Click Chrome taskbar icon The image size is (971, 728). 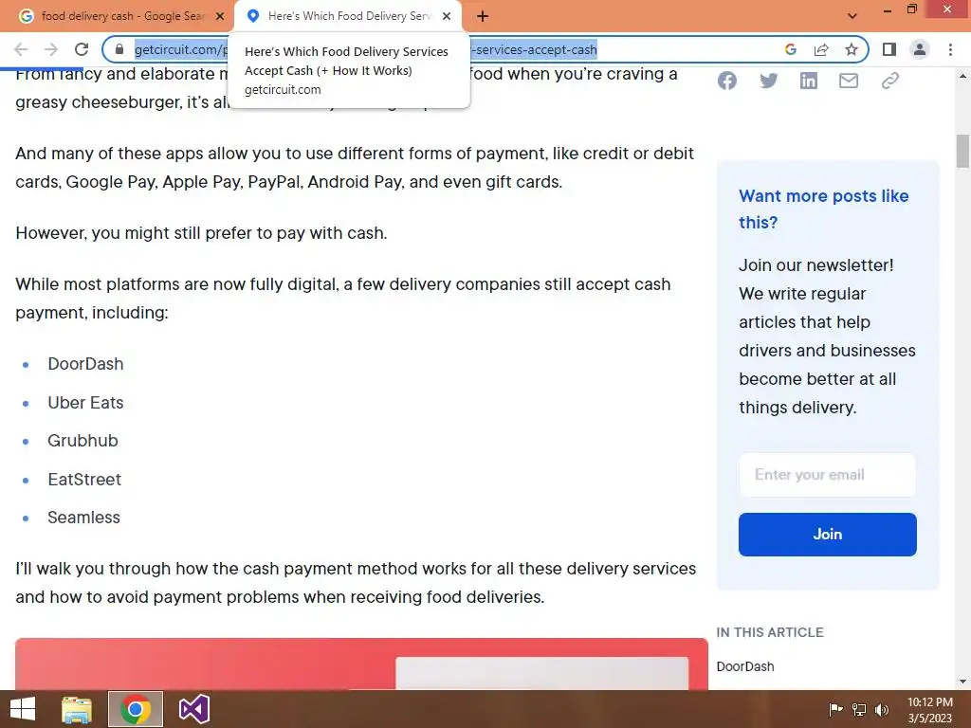(135, 709)
